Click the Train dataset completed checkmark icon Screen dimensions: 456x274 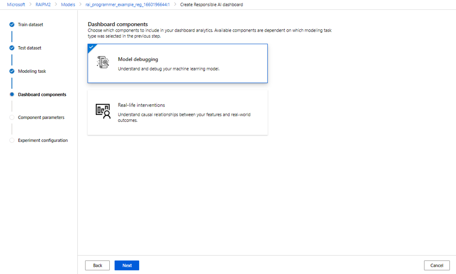pyautogui.click(x=12, y=25)
